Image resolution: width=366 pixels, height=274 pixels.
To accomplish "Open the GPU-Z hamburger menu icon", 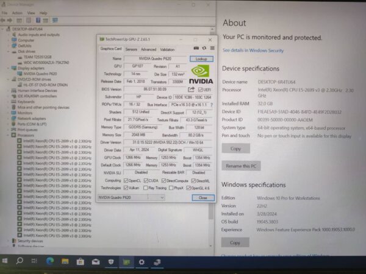I will [212, 48].
